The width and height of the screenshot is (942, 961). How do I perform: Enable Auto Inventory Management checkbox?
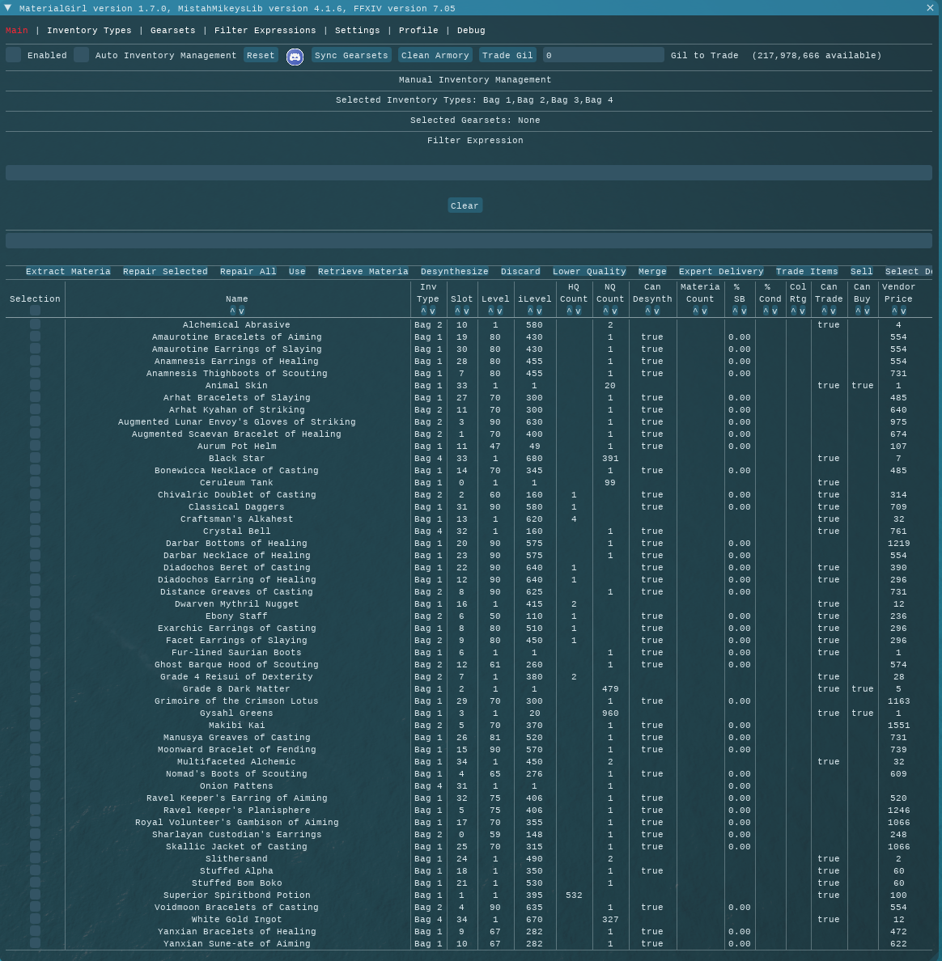(82, 55)
